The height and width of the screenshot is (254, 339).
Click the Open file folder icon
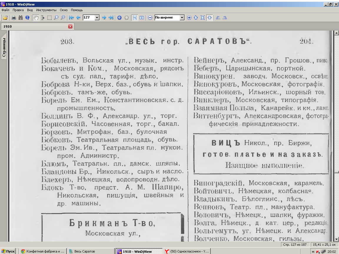point(5,18)
